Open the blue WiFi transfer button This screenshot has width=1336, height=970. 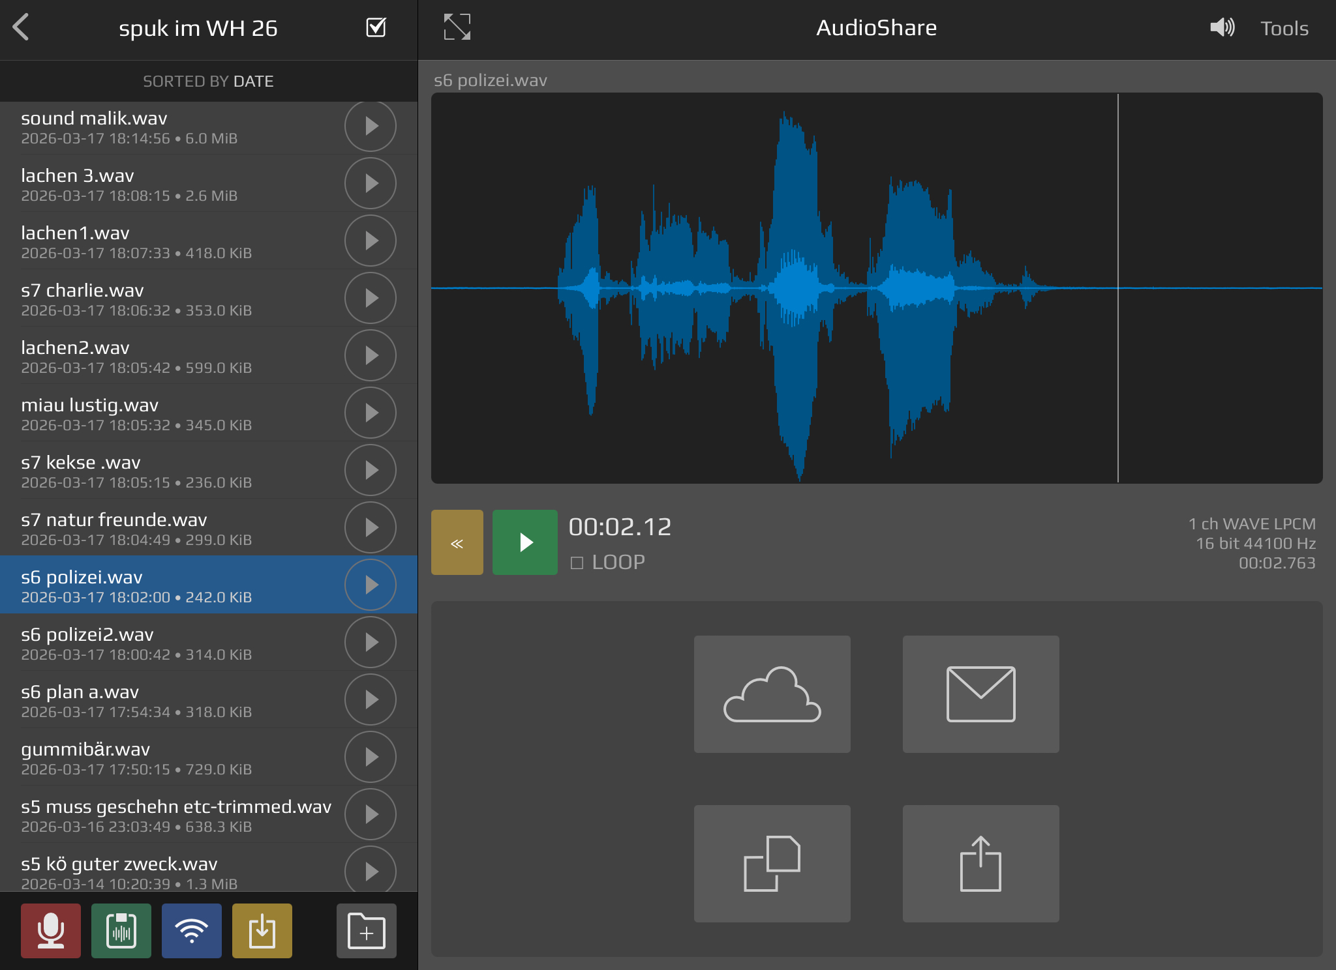192,930
